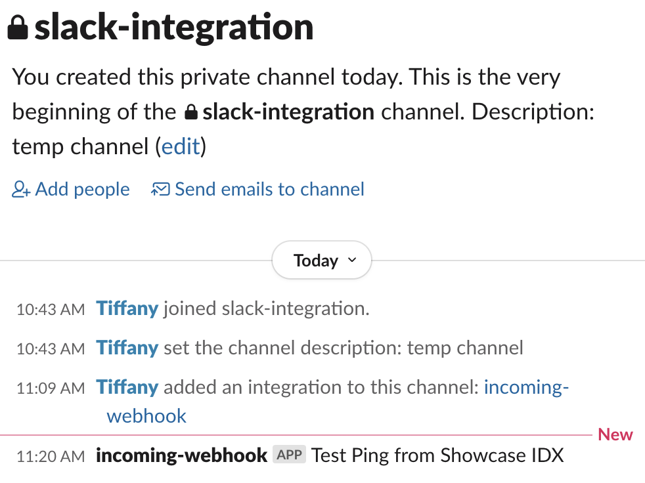Viewport: 645px width, 483px height.
Task: Click Tiffany's name on set description message
Action: coord(127,348)
